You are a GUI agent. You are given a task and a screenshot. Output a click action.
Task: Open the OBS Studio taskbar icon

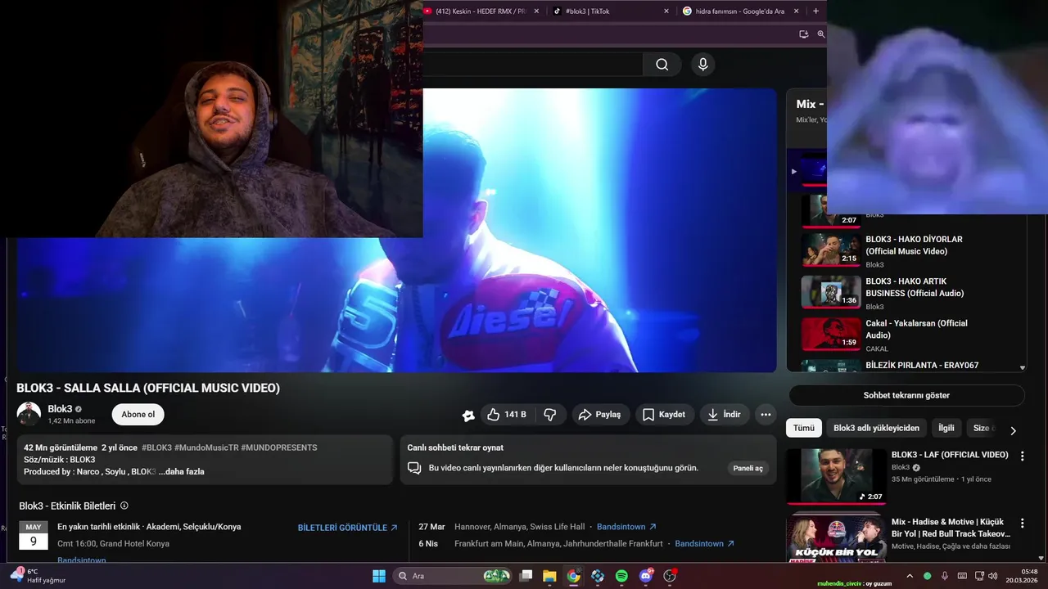[670, 576]
